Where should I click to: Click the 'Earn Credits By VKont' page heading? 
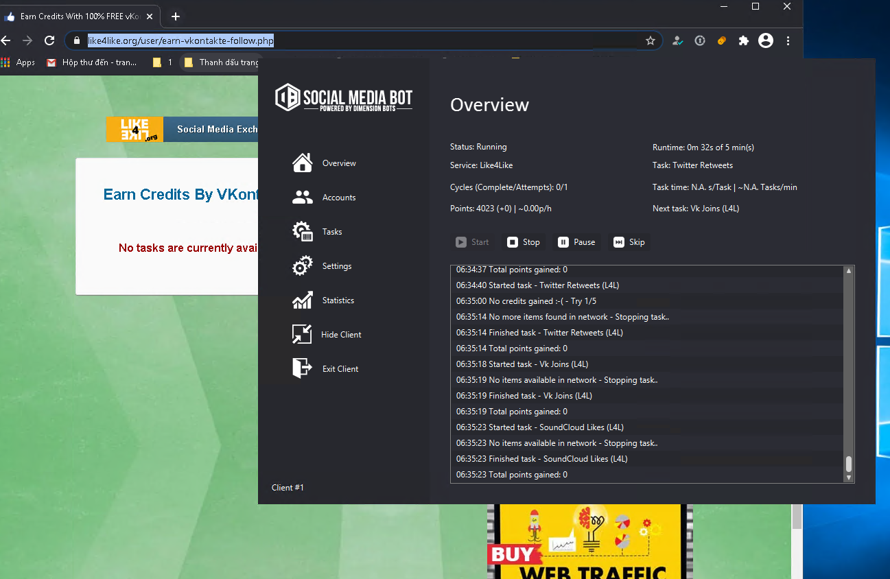(x=180, y=195)
